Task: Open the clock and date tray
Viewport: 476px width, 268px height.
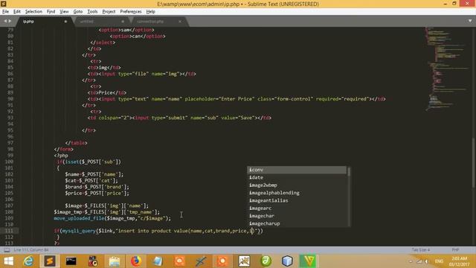Action: pyautogui.click(x=460, y=261)
